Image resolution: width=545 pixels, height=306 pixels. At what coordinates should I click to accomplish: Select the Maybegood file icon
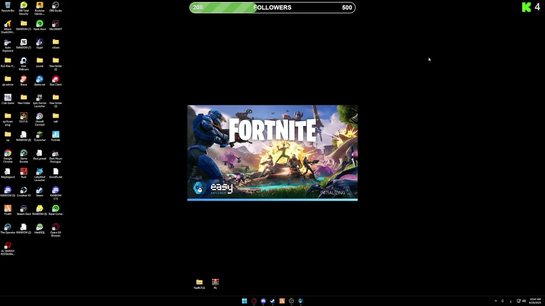click(8, 173)
